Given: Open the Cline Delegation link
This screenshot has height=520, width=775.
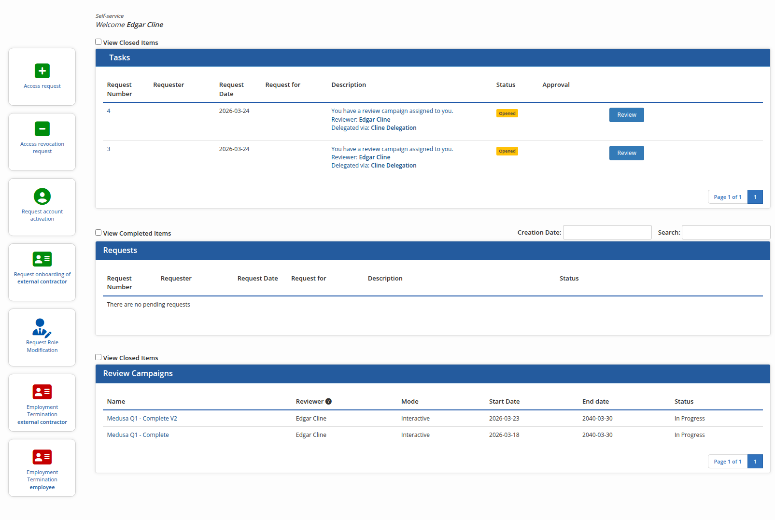Looking at the screenshot, I should coord(394,127).
